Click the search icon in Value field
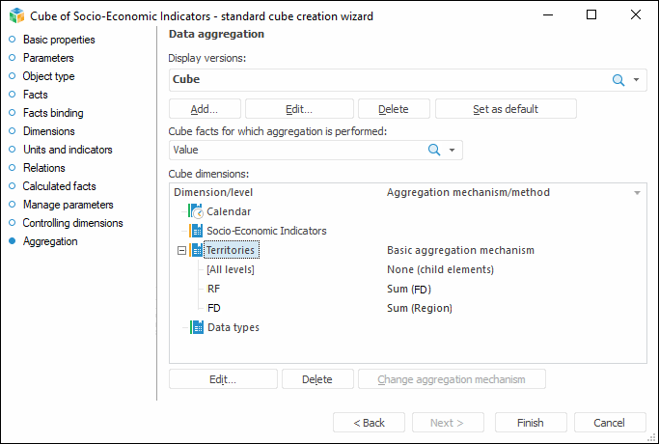The height and width of the screenshot is (444, 659). (x=434, y=150)
